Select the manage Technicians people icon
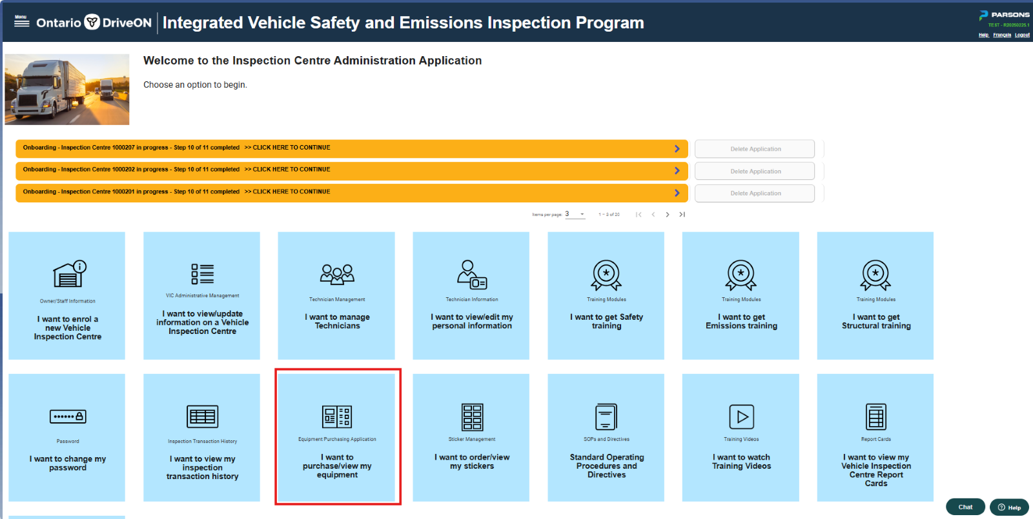This screenshot has width=1033, height=519. pos(337,274)
